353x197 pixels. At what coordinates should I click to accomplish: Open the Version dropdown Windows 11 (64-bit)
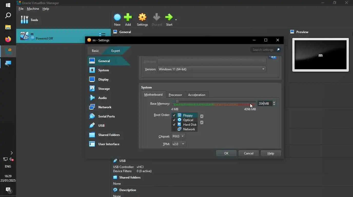(212, 69)
